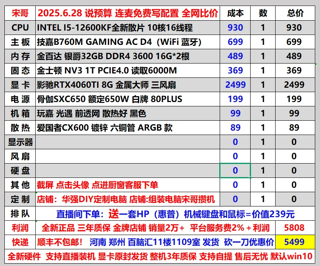
Task: Select the empty 显示器 description cell
Action: (128, 142)
